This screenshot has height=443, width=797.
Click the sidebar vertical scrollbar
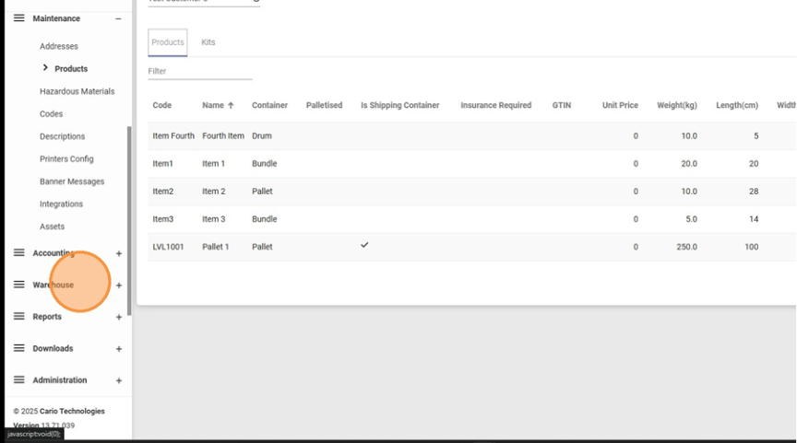[129, 221]
